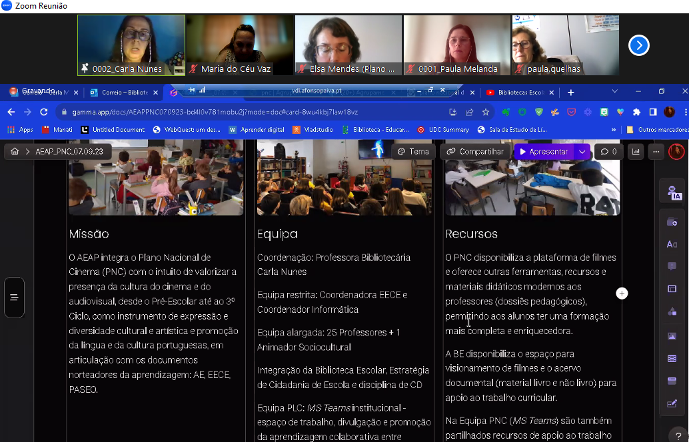Open the more options ellipsis menu
Screen dimensions: 689x442
656,151
